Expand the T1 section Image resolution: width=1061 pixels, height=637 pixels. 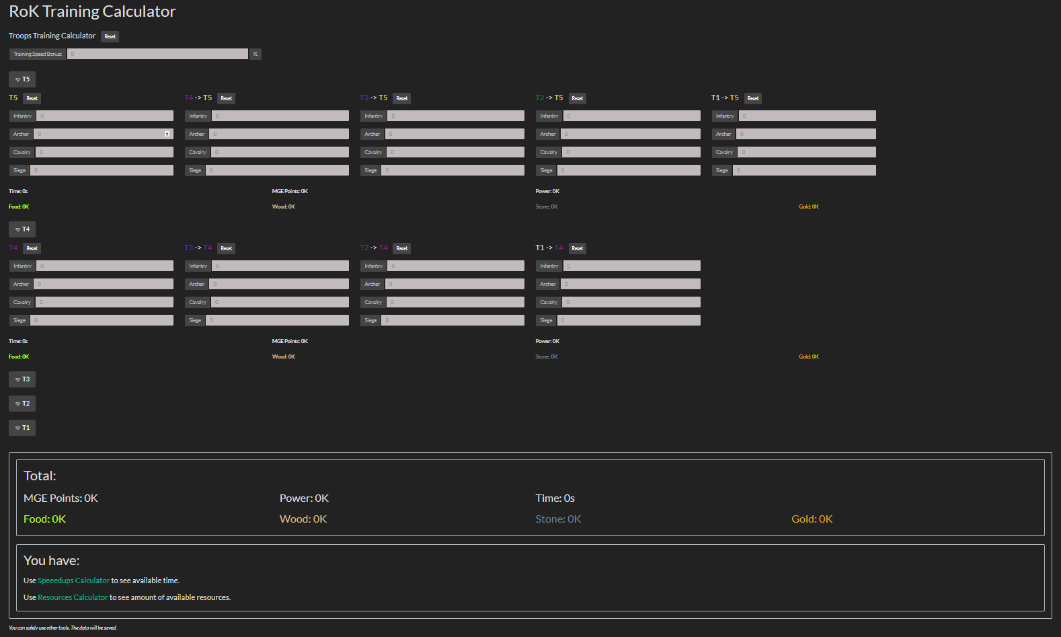point(22,428)
